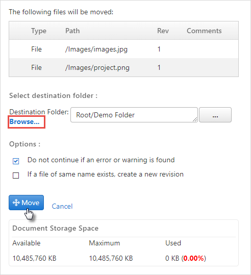Screen dimensions: 251x275
Task: Click the Move button with arrows icon
Action: [x=27, y=203]
